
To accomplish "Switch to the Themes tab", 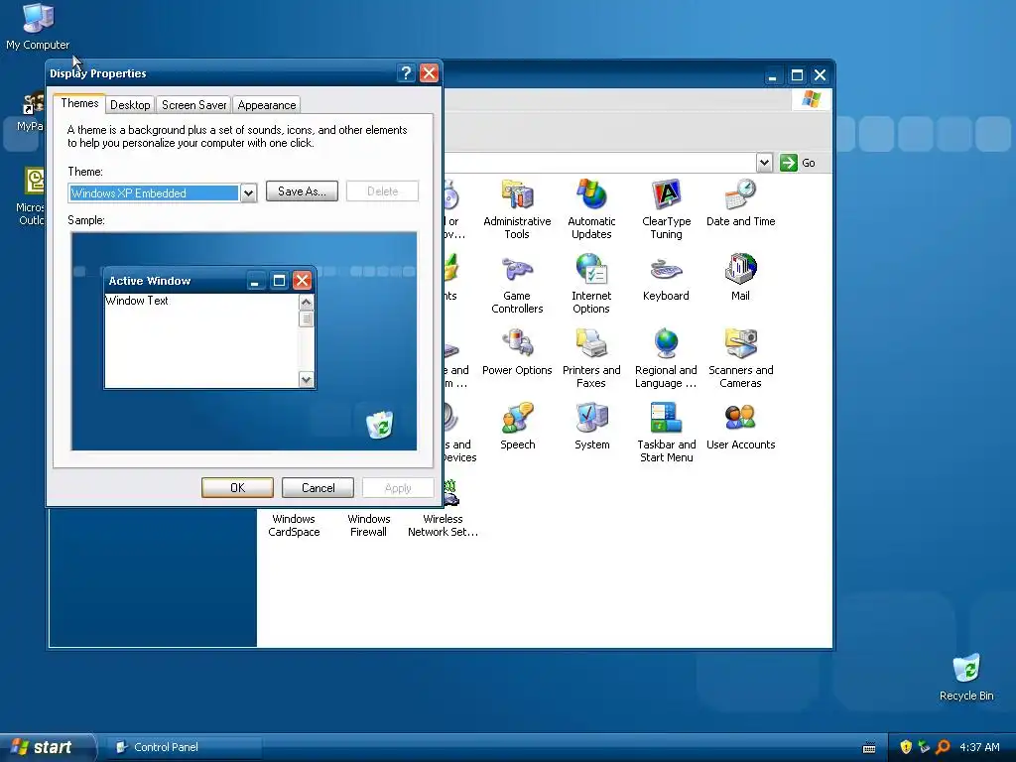I will coord(79,103).
